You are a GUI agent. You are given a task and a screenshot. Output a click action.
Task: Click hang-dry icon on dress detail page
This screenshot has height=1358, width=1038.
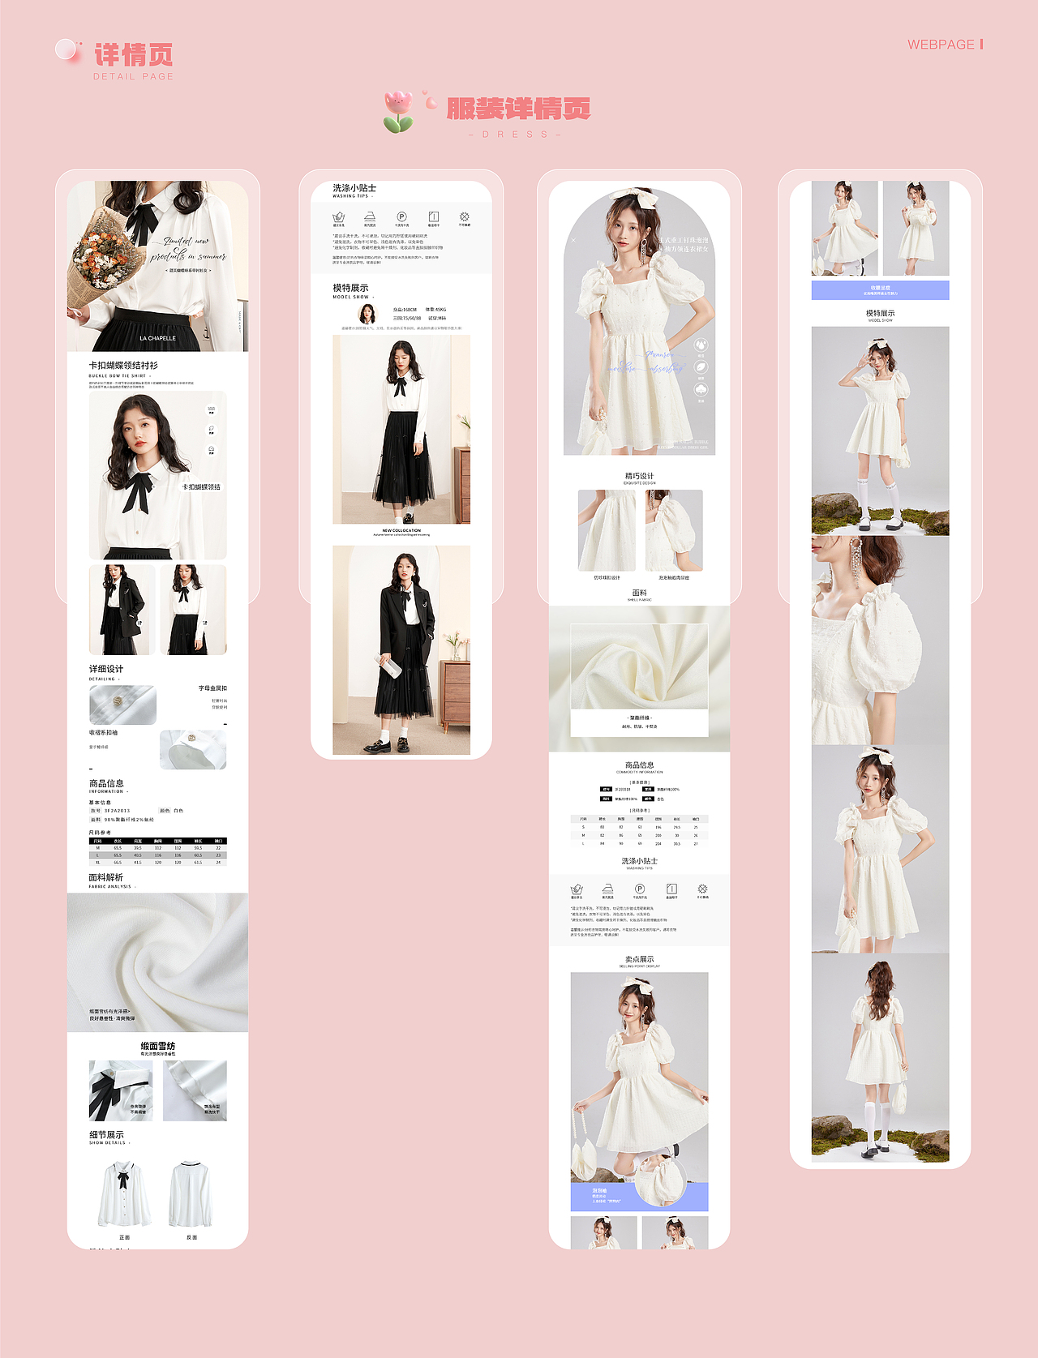[671, 889]
